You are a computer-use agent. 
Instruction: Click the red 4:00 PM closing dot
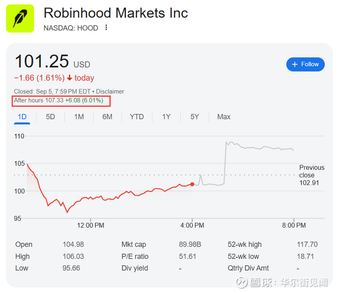[x=192, y=184]
